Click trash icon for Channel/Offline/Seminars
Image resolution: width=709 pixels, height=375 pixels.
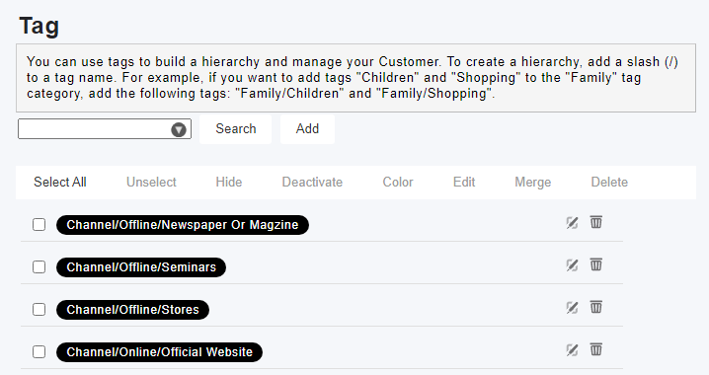[596, 264]
